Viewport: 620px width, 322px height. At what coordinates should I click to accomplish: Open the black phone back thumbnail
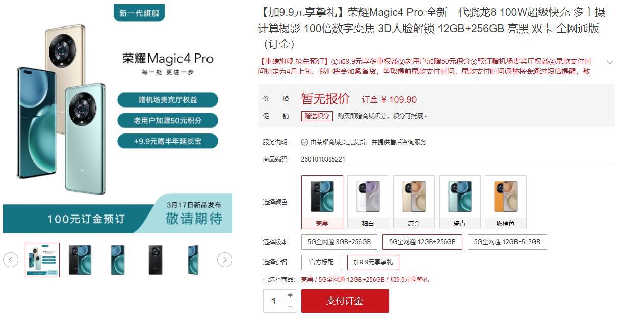[156, 260]
